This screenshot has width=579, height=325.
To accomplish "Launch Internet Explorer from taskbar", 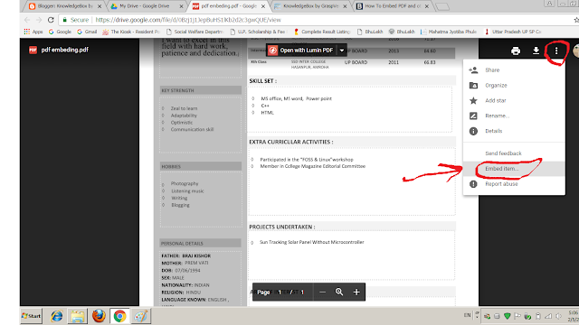I will (x=56, y=316).
